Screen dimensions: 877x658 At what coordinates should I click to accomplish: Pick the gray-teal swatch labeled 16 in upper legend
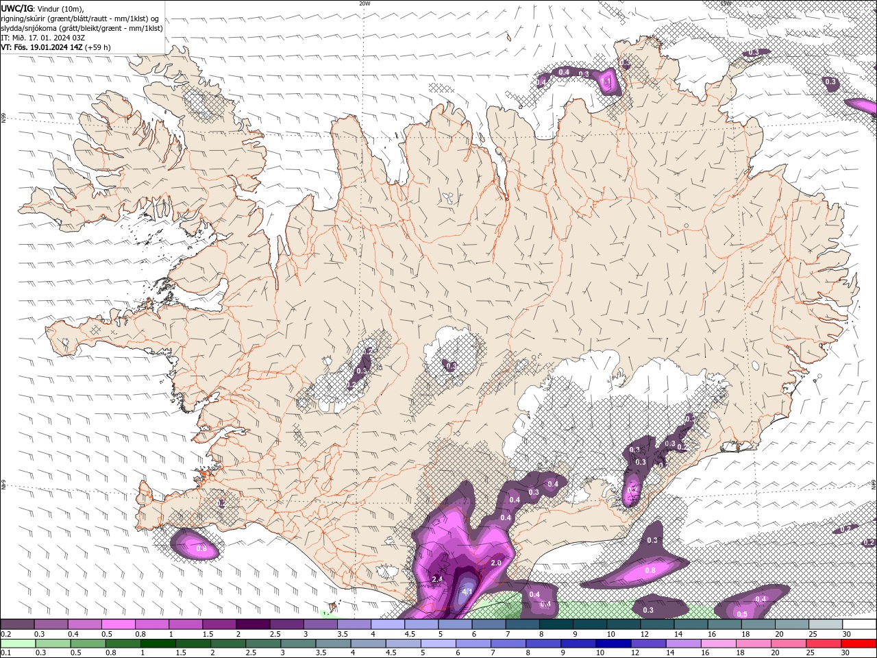[x=725, y=624]
